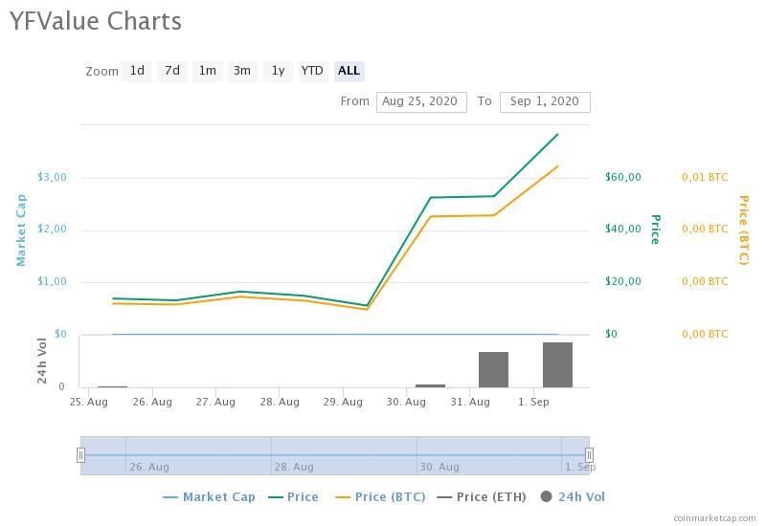Click the ALL zoom button
The image size is (766, 526).
tap(349, 71)
